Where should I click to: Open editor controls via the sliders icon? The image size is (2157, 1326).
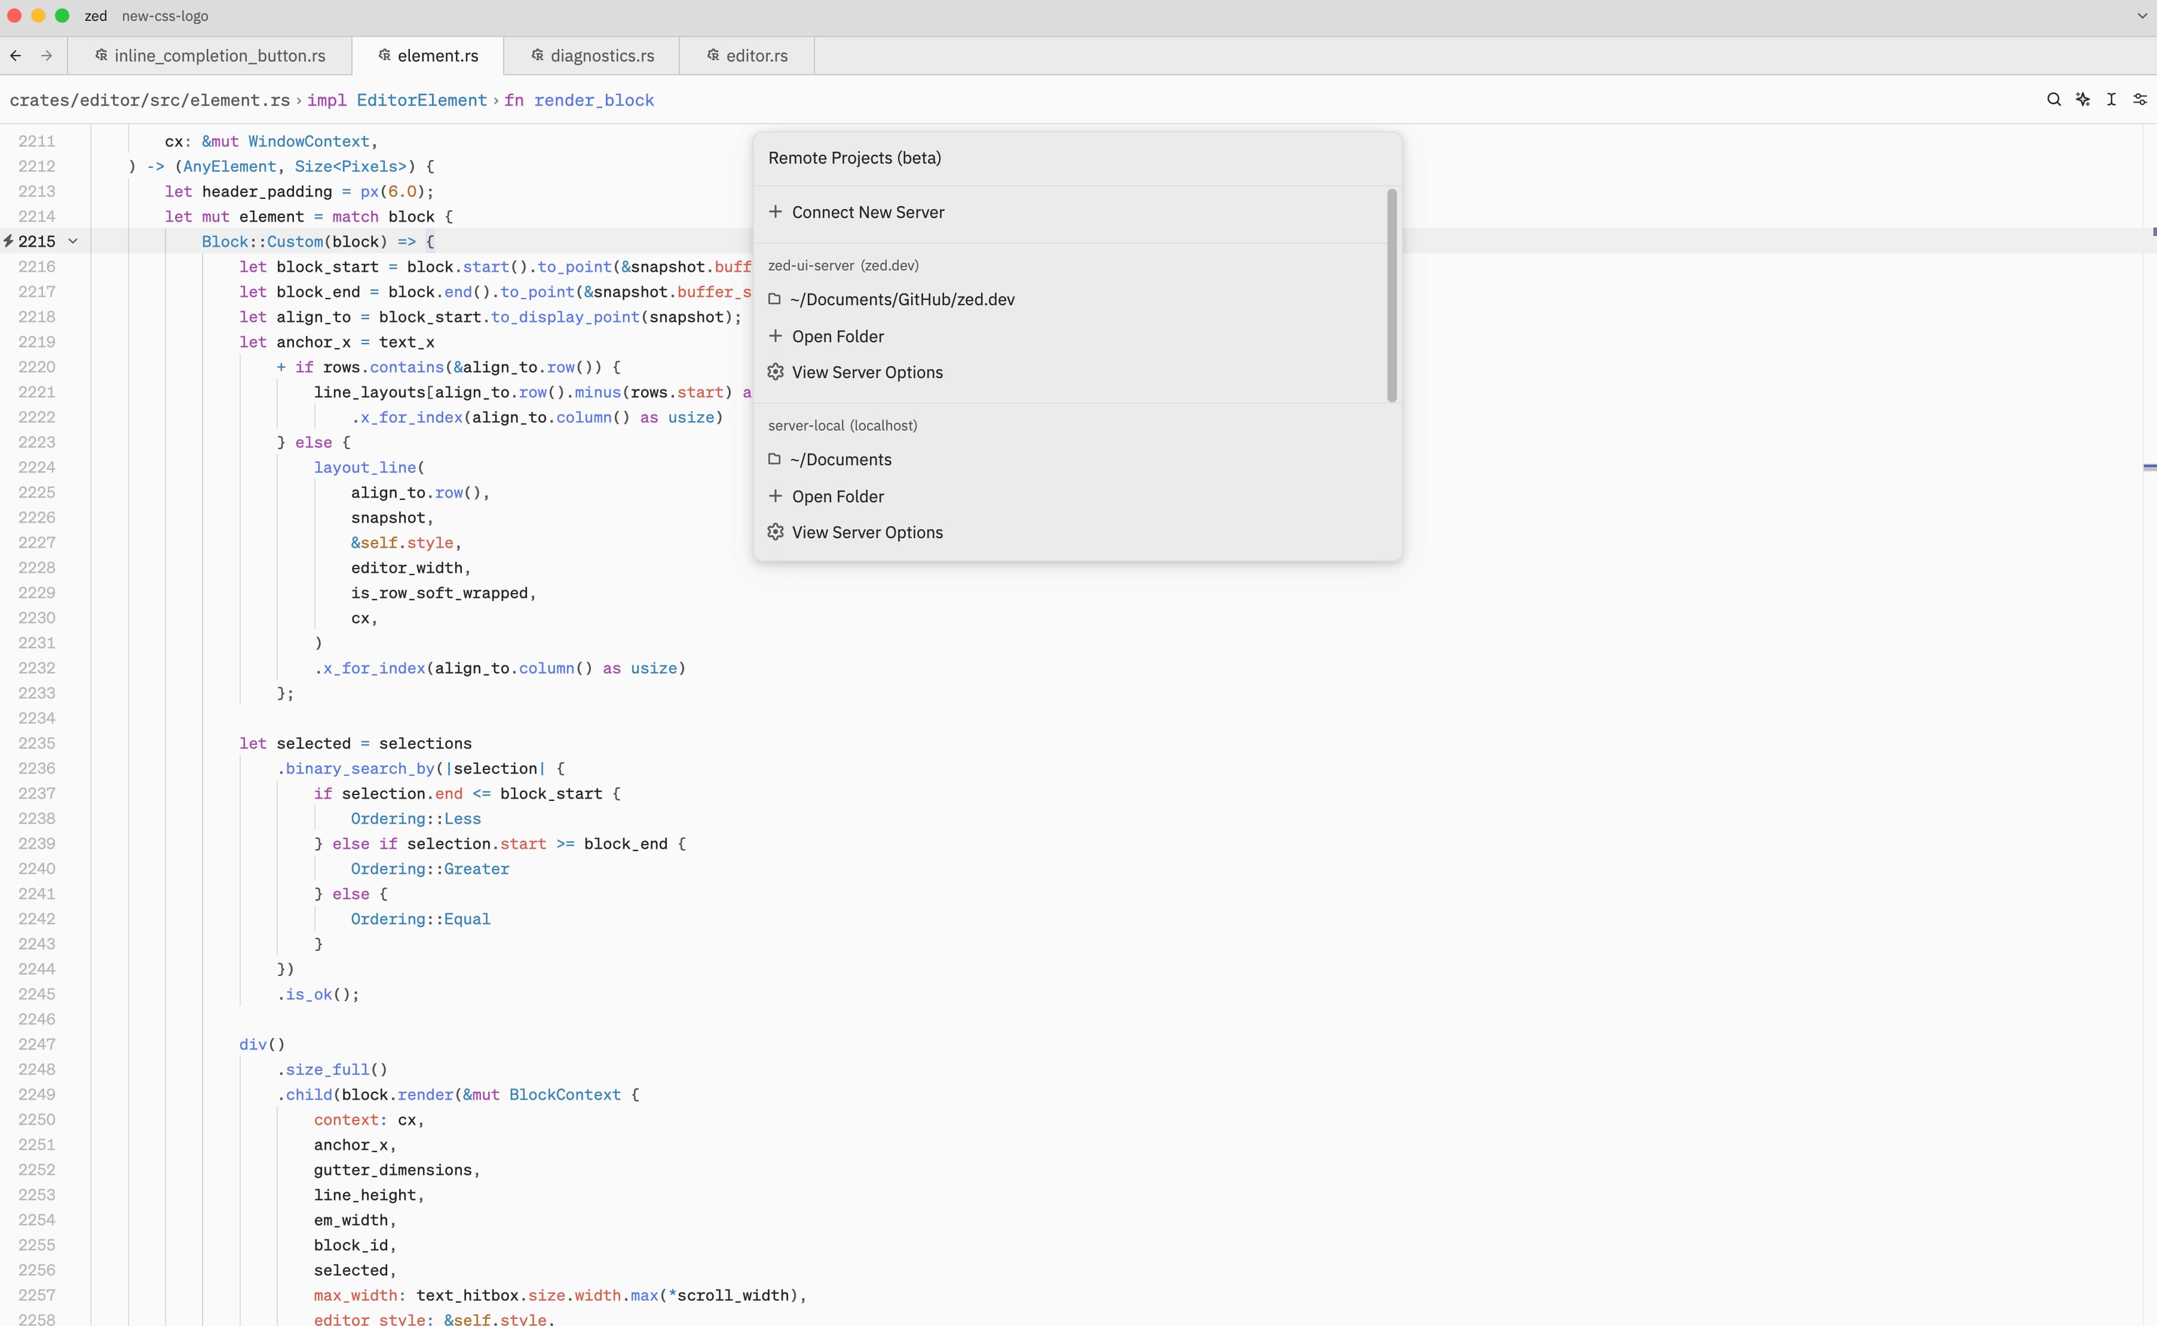coord(2140,99)
